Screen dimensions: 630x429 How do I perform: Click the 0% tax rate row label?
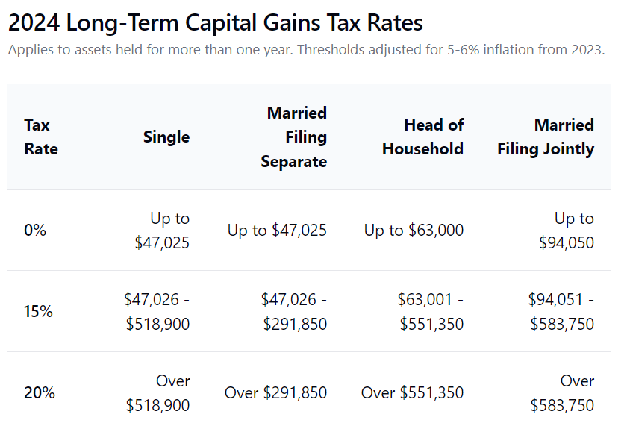coord(35,231)
